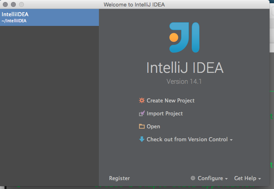Click the arrow next to Configure
The width and height of the screenshot is (274, 189).
click(226, 179)
